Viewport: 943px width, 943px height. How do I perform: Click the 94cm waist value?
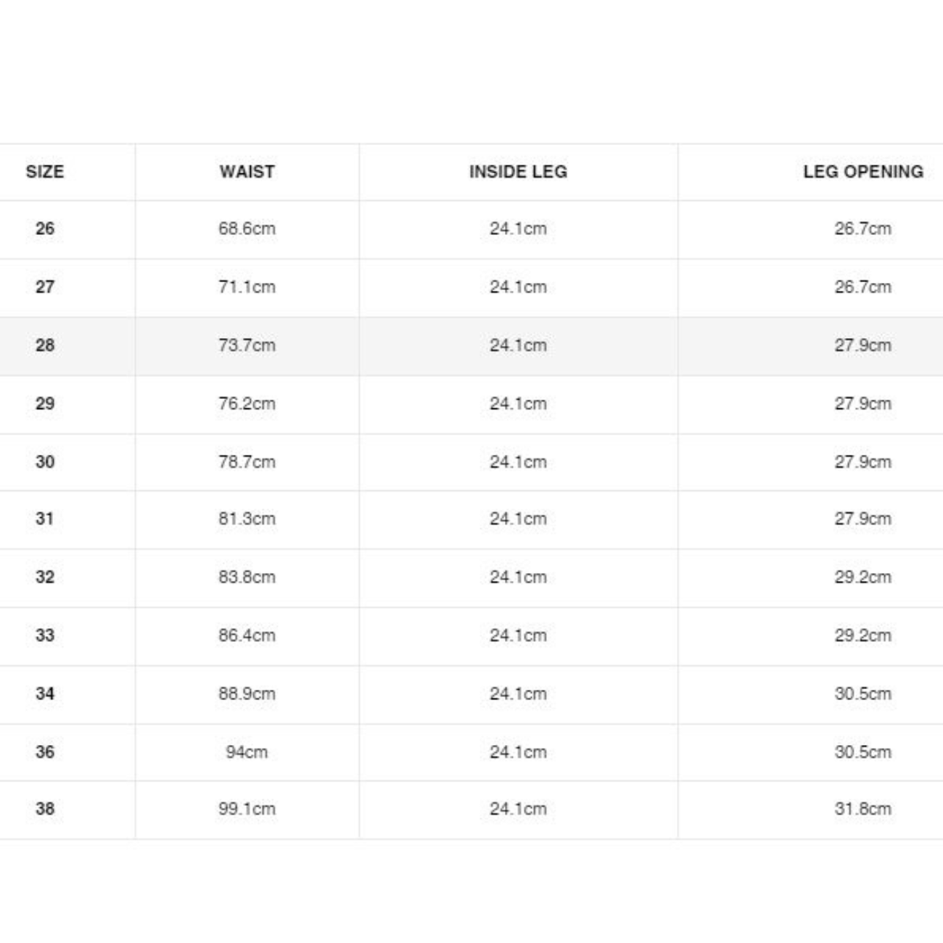pyautogui.click(x=247, y=751)
